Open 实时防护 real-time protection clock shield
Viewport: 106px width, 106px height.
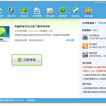click(63, 12)
